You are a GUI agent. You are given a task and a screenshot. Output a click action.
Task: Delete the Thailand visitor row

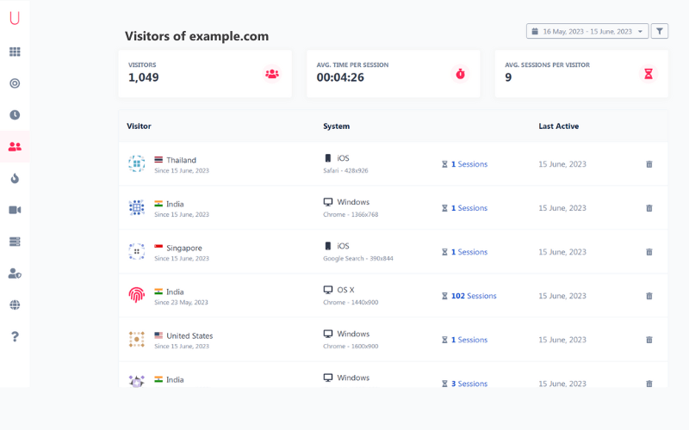(x=649, y=164)
